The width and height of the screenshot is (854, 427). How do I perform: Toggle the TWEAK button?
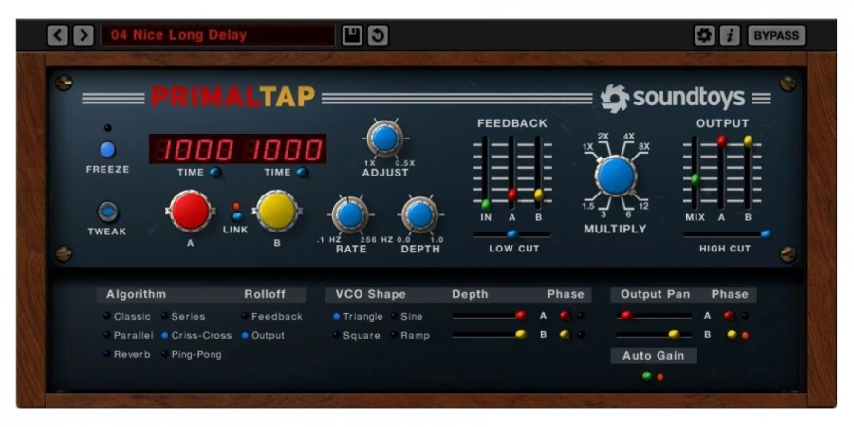pyautogui.click(x=107, y=212)
